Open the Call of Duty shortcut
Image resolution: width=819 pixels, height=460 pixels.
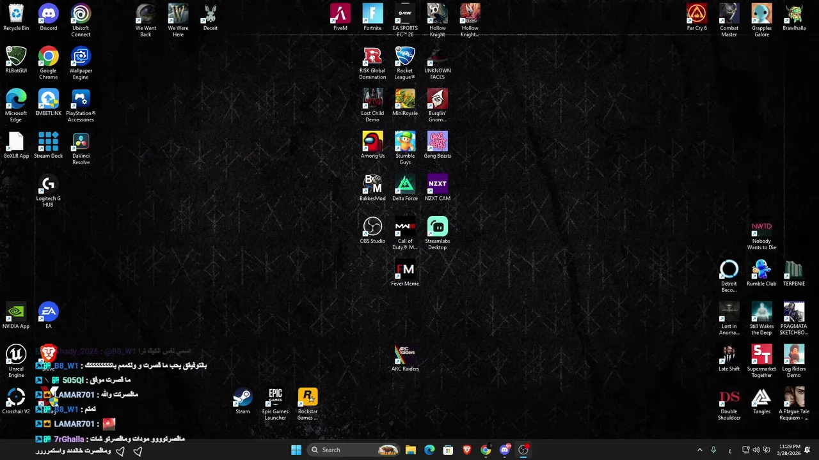[405, 234]
